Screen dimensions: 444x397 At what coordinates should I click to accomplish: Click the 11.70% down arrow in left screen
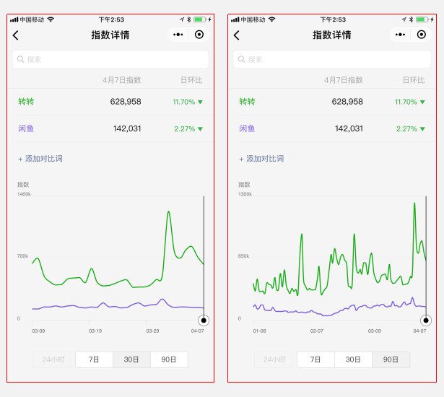click(201, 102)
